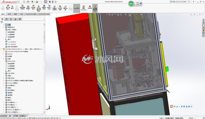Click the New document icon
The image size is (205, 119).
[x=24, y=2]
